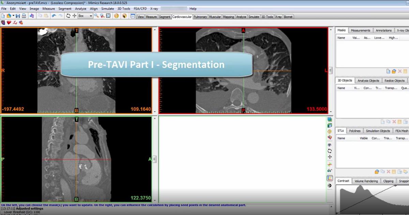
Task: Open the dropdown arrow next to the Open icon
Action: coord(13,16)
